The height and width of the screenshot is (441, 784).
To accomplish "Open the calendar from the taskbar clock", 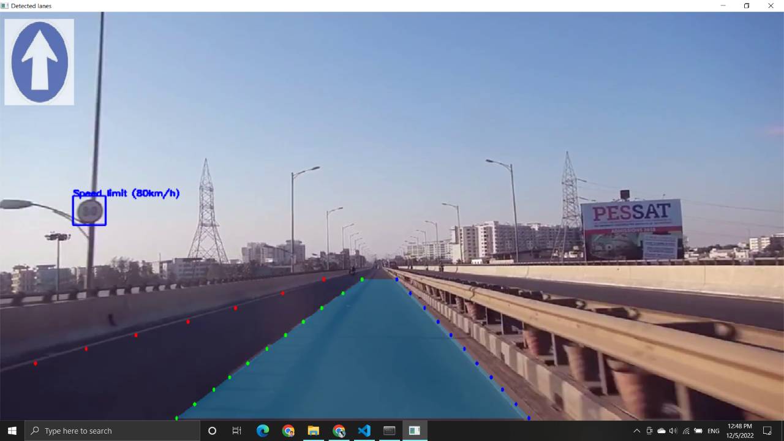I will tap(739, 431).
